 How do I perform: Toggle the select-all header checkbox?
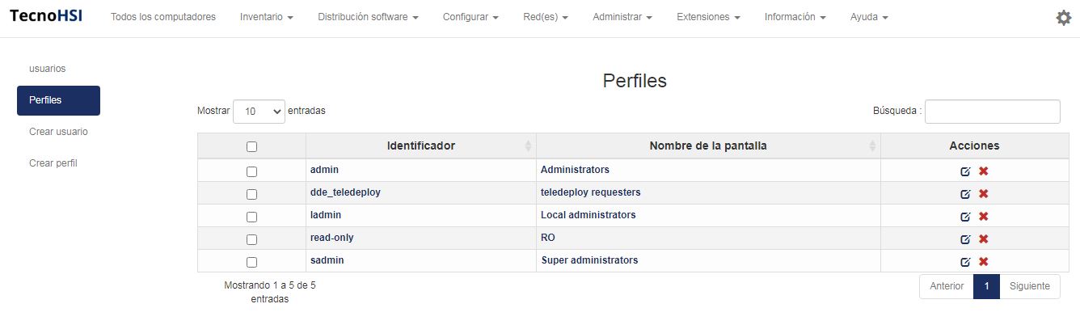pyautogui.click(x=251, y=146)
